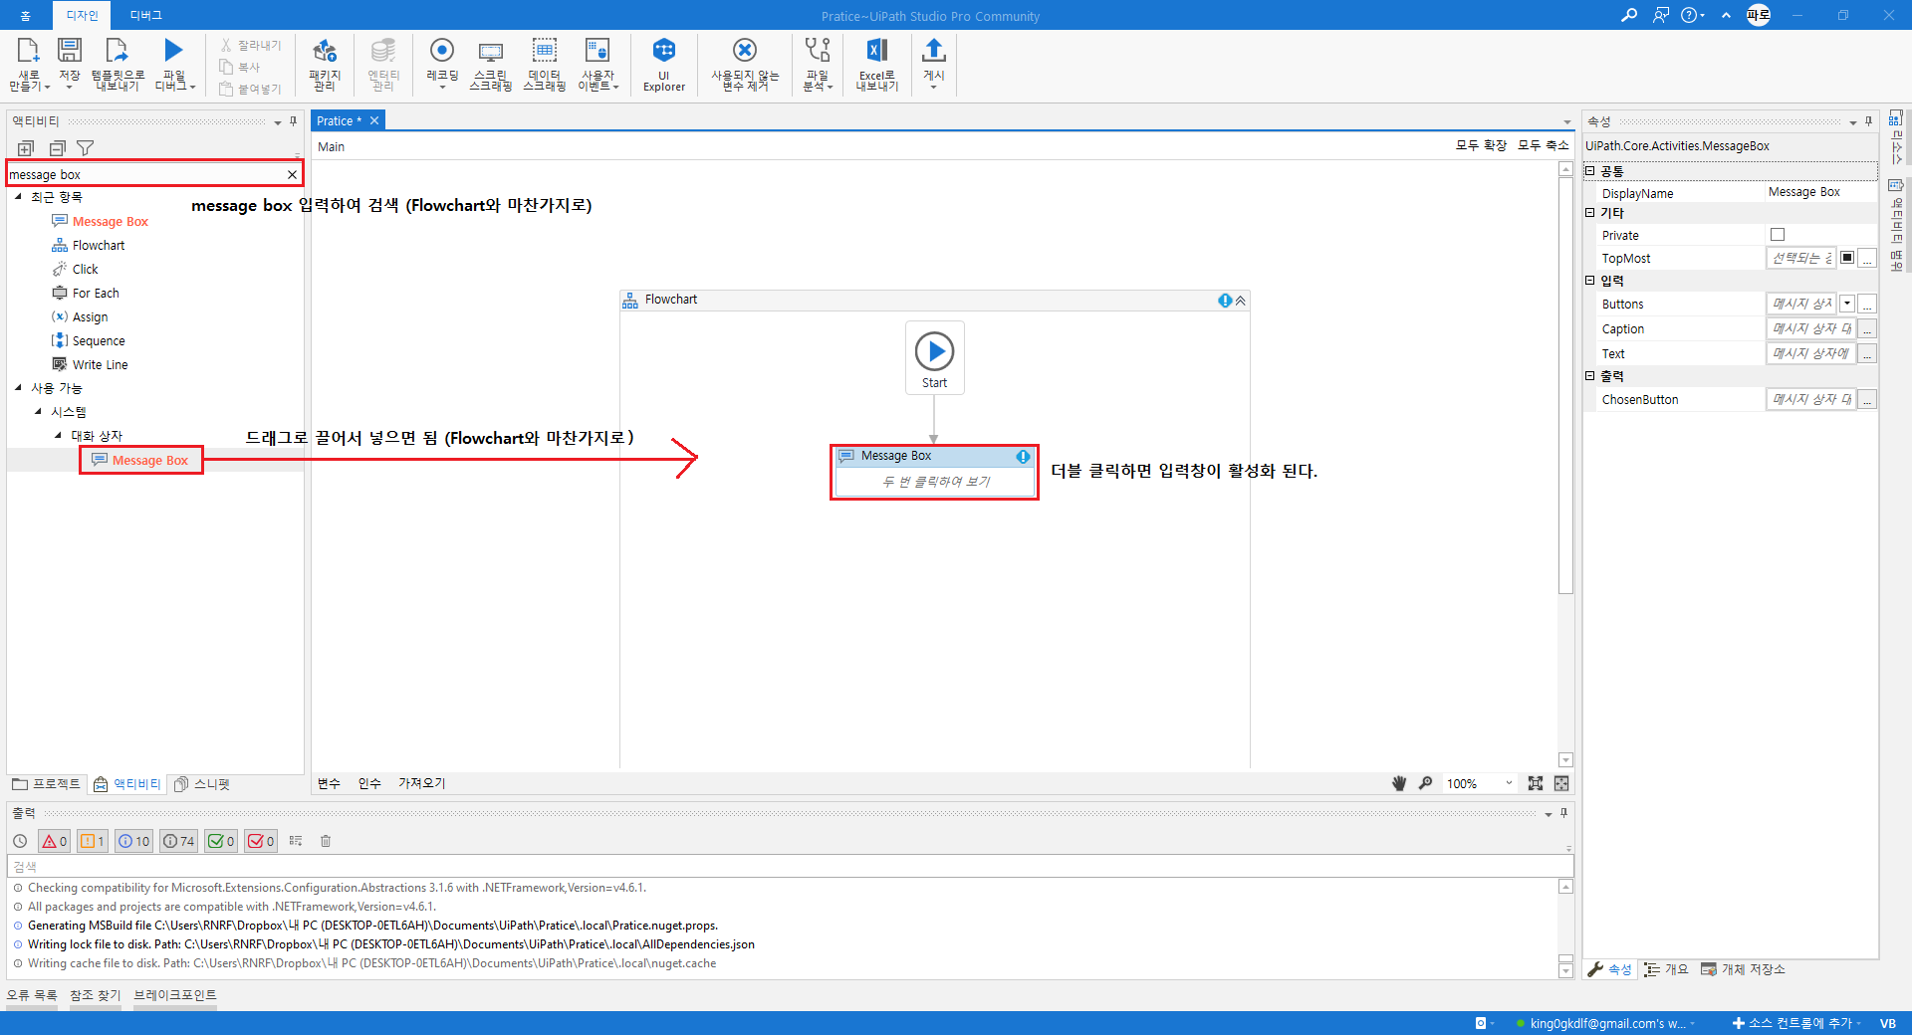Toggle the Private checkbox
The image size is (1912, 1035).
tap(1778, 235)
